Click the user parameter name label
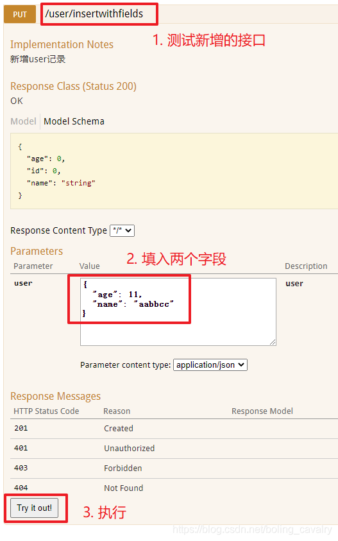Image resolution: width=338 pixels, height=541 pixels. click(x=23, y=283)
